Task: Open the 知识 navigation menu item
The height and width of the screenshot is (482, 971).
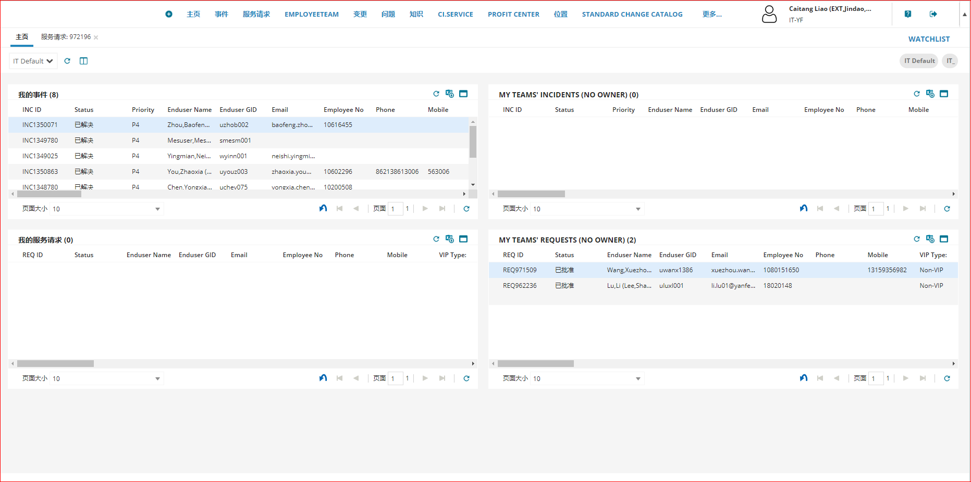Action: (x=416, y=14)
